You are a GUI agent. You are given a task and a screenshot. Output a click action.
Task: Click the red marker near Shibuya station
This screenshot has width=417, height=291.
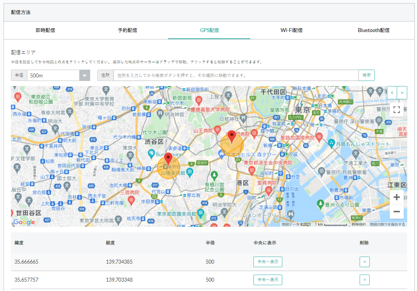coord(168,159)
